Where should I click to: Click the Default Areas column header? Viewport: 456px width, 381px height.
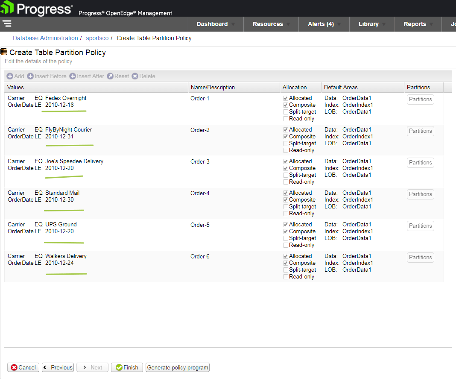(x=362, y=87)
